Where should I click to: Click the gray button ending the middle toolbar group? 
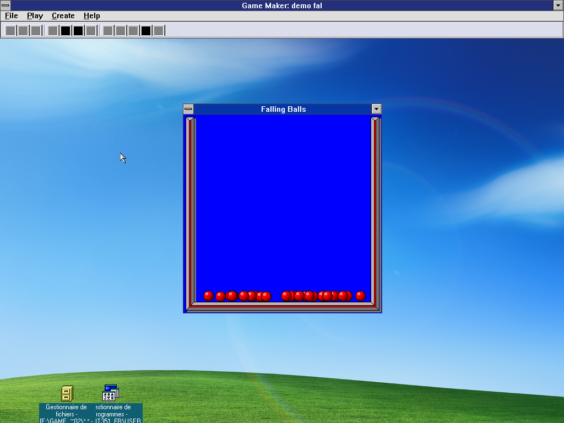(91, 30)
